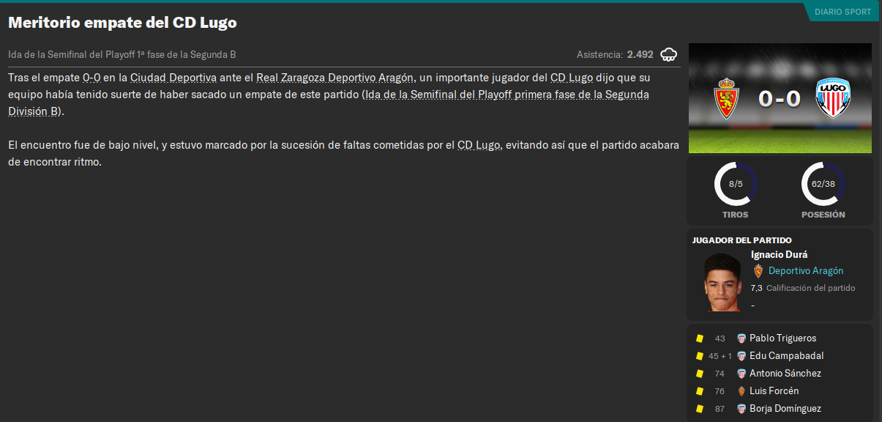The width and height of the screenshot is (882, 422).
Task: Open Ignacio Durá's player profile name
Action: 779,255
